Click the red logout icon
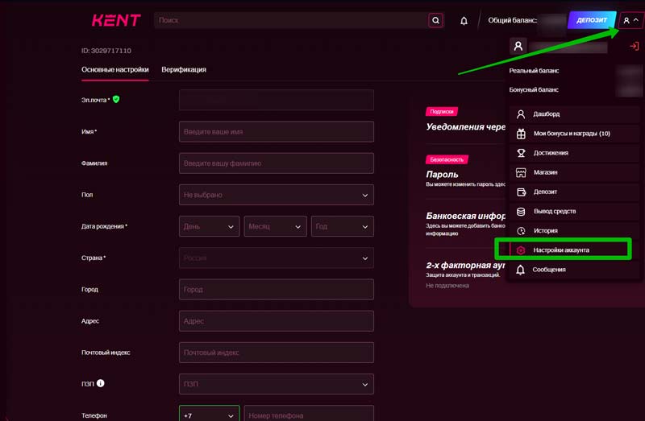Viewport: 645px width, 421px height. [634, 47]
